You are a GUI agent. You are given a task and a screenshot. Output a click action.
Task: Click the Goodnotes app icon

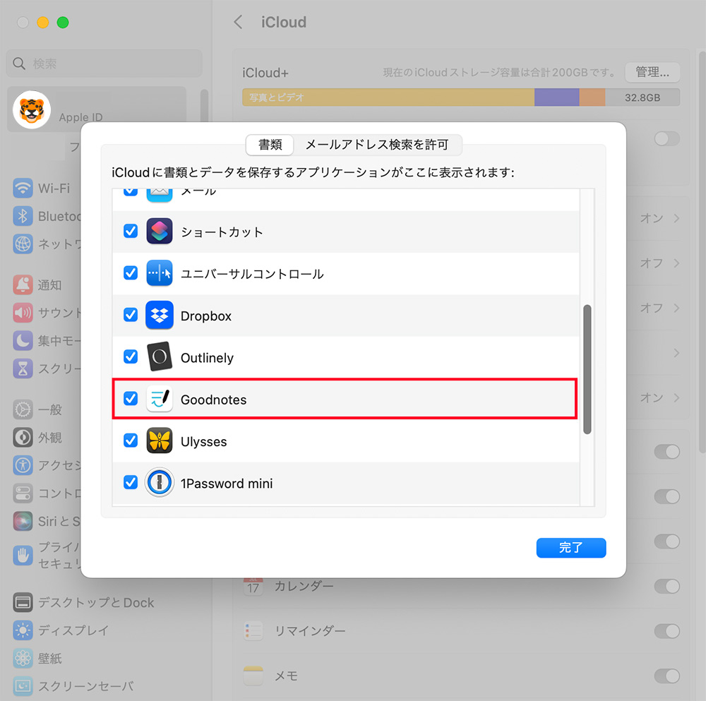click(160, 399)
